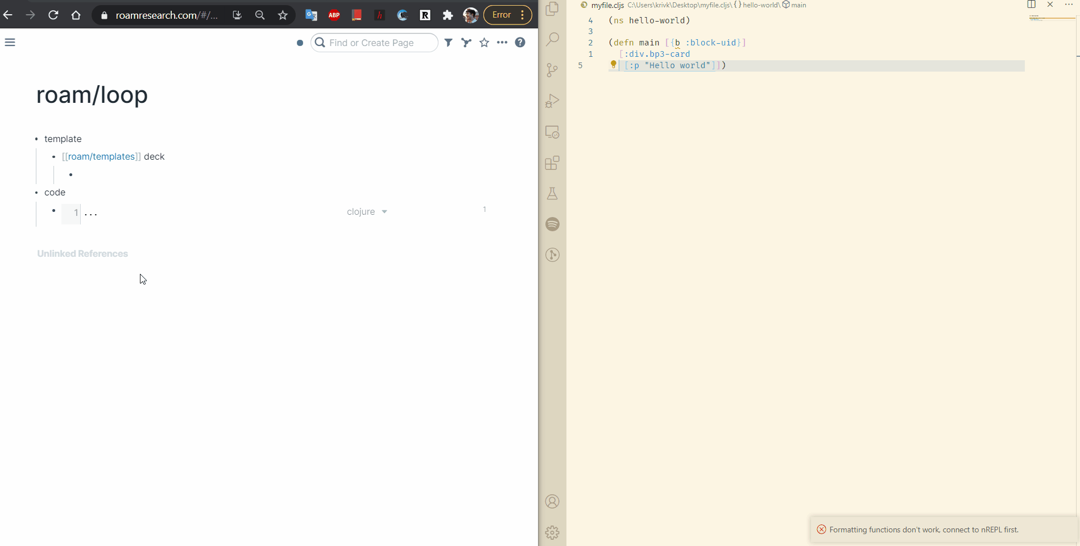Click the nREPL formatting error notification
1080x546 pixels.
(x=944, y=530)
